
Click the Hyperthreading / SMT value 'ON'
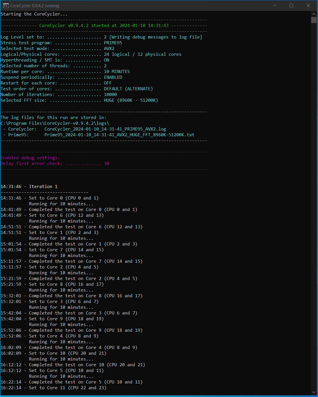click(107, 60)
